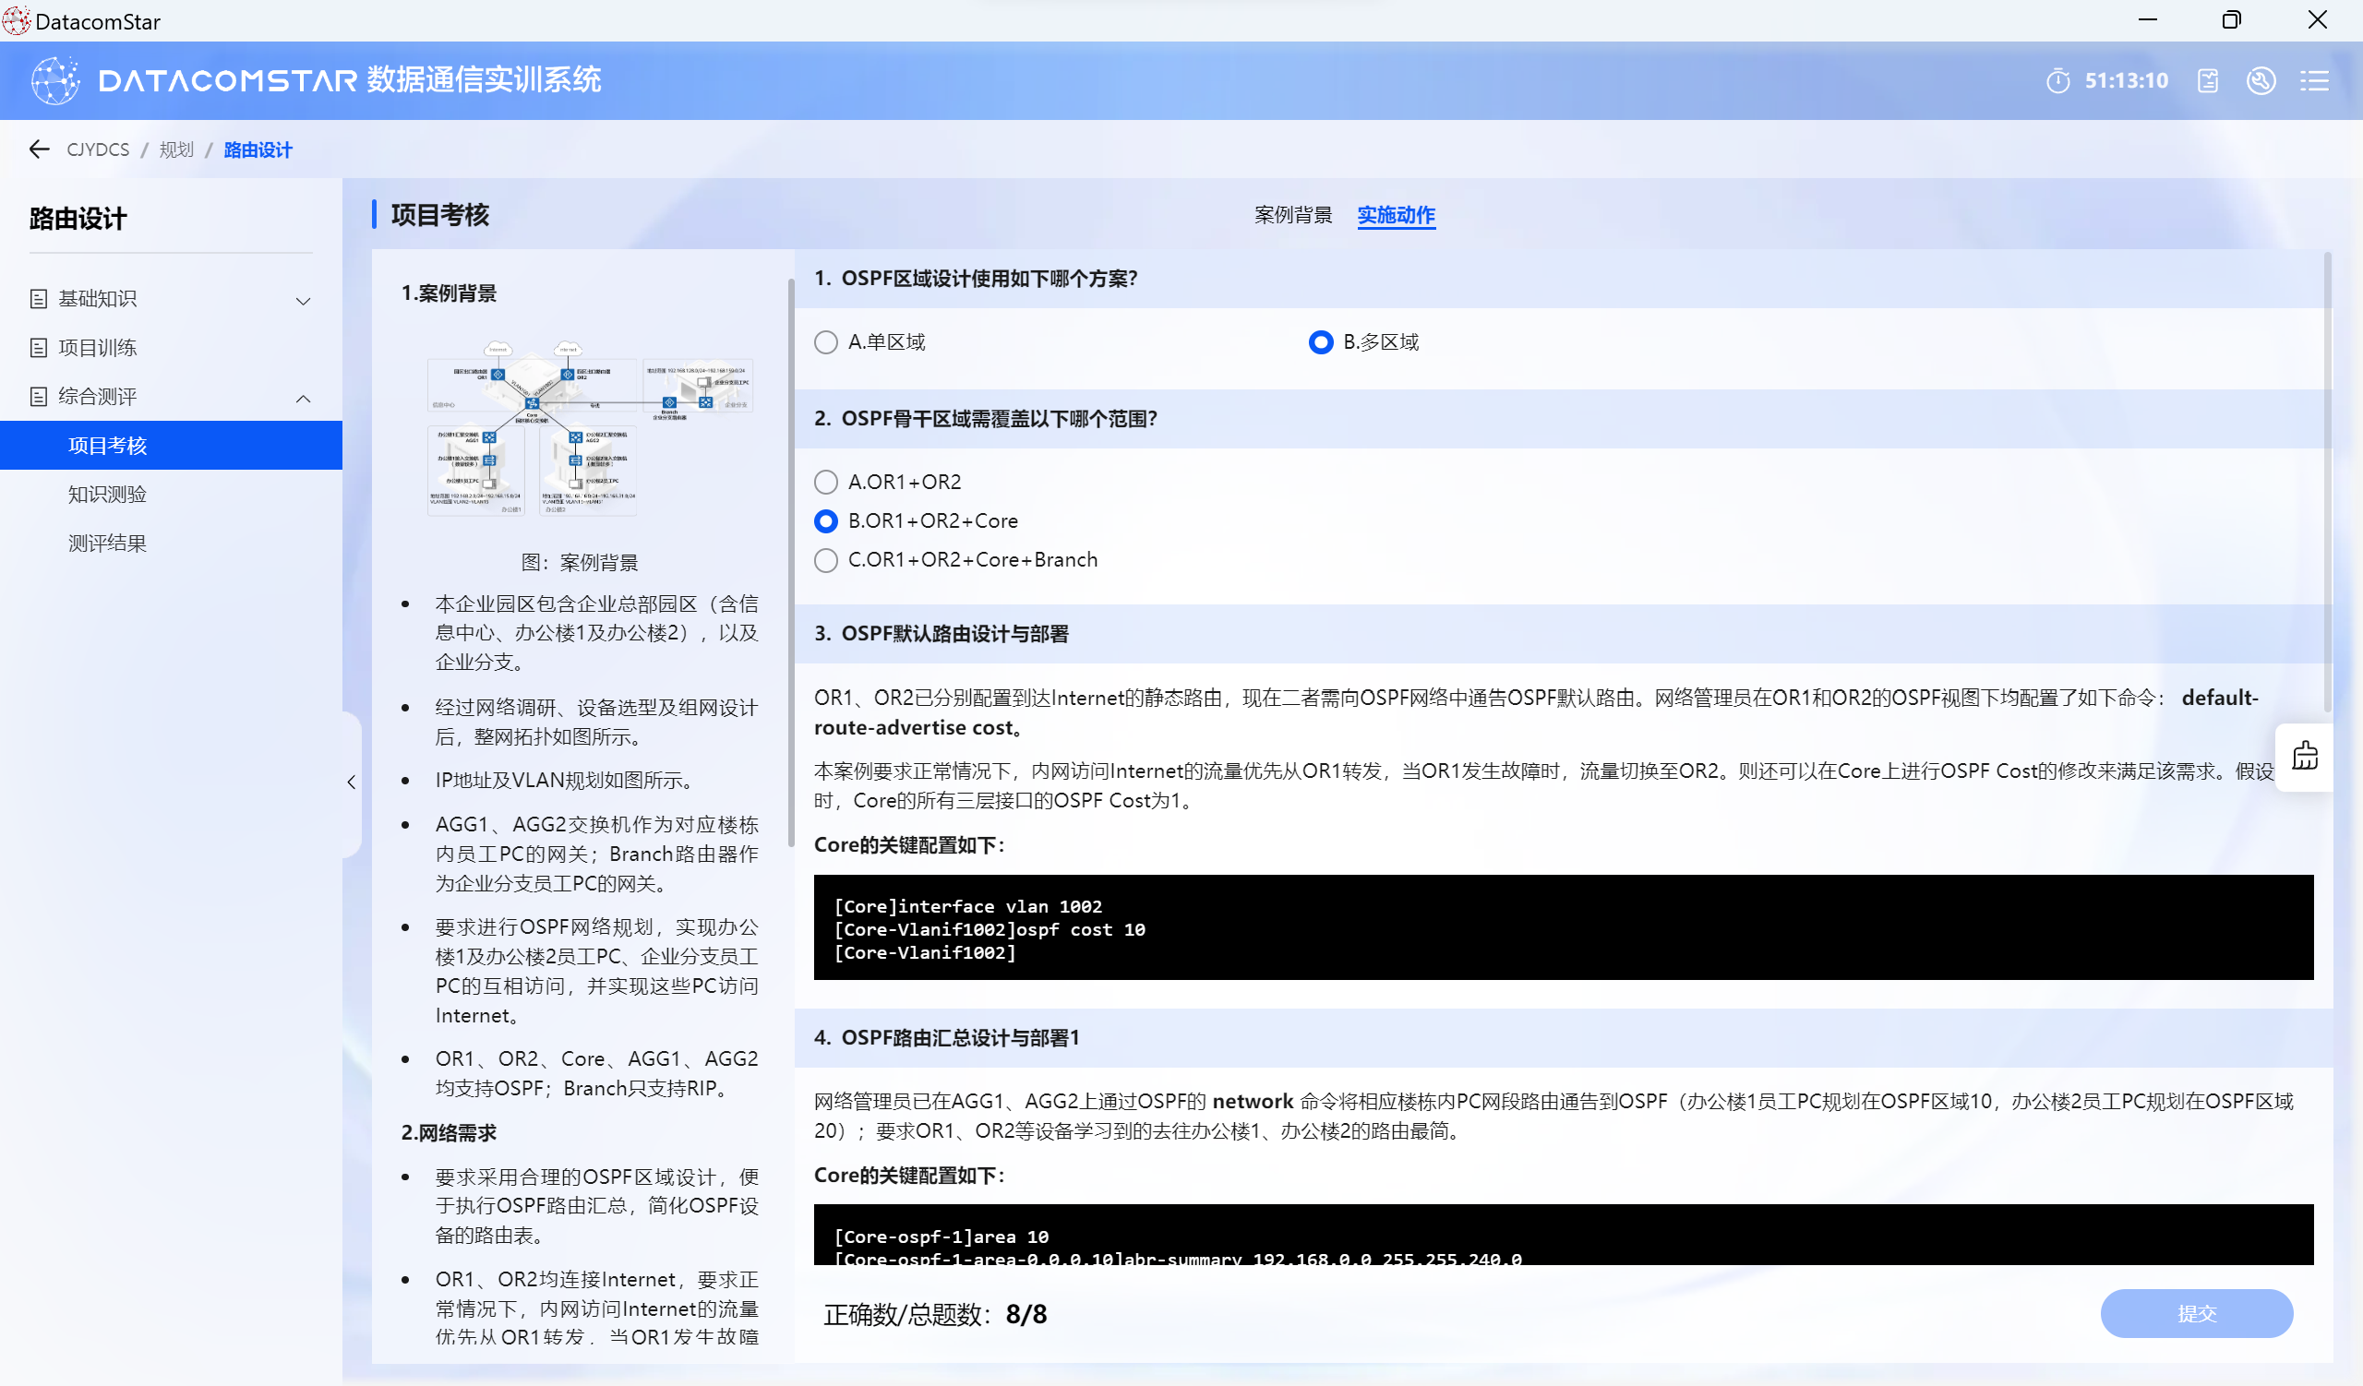This screenshot has width=2363, height=1386.
Task: Open the case background topology thumbnail
Action: pos(589,427)
